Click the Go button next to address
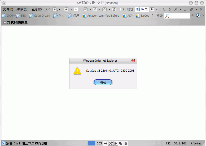 pos(152,9)
